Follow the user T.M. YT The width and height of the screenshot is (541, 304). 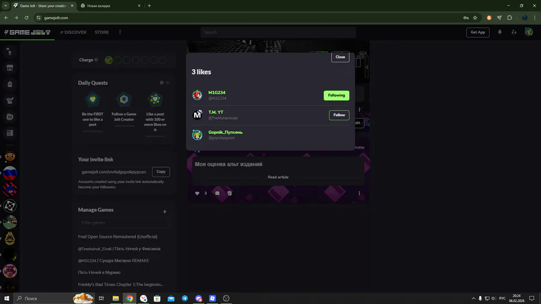tap(339, 115)
